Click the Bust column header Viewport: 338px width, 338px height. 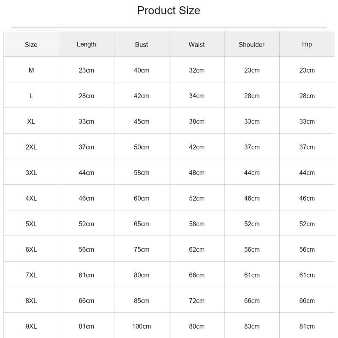point(142,45)
